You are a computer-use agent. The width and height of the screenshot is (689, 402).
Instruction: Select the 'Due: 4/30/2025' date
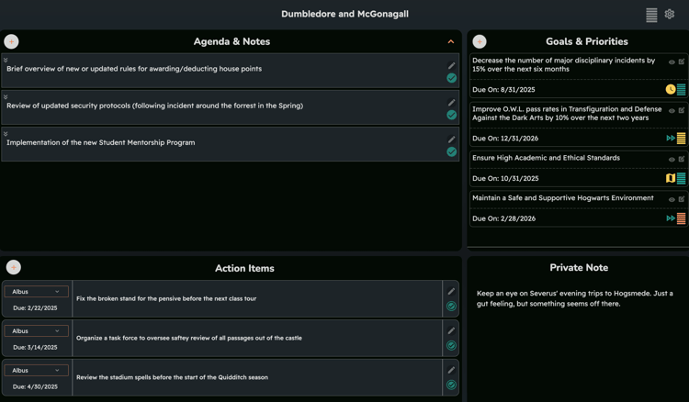[x=35, y=386]
